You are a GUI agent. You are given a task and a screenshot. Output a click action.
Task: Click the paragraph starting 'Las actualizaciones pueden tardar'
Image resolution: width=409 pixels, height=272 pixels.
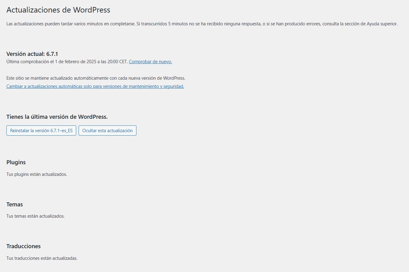(202, 24)
